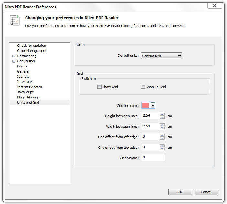227x204 pixels.
Task: Select Conversion category in list
Action: 26,61
